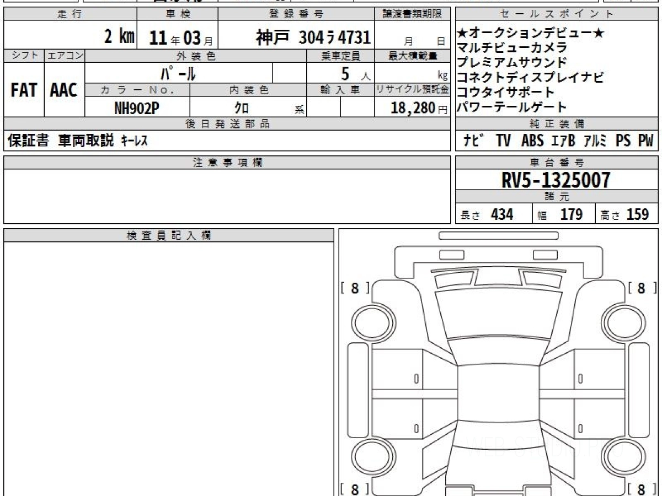Click the 走行 column header
Viewport: 662px width, 496px height.
[x=70, y=14]
